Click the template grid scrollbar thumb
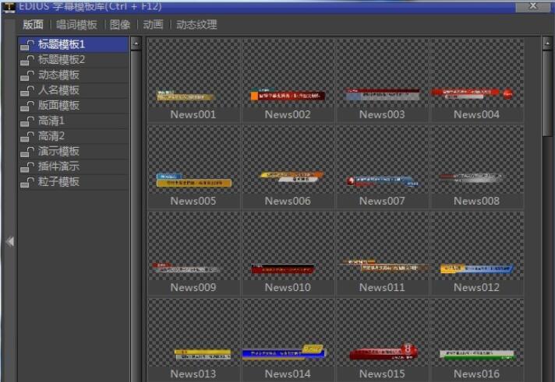 (547, 93)
